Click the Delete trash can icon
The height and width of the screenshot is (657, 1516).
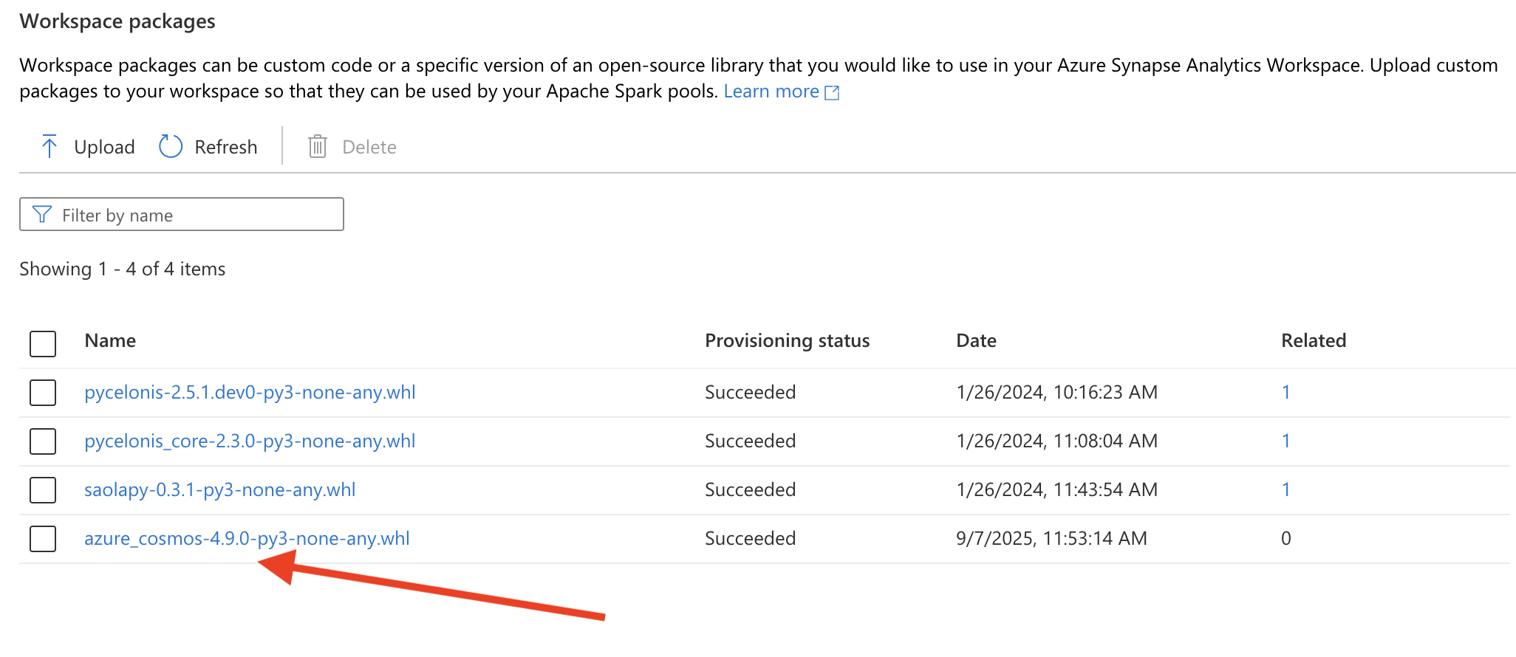click(x=318, y=147)
